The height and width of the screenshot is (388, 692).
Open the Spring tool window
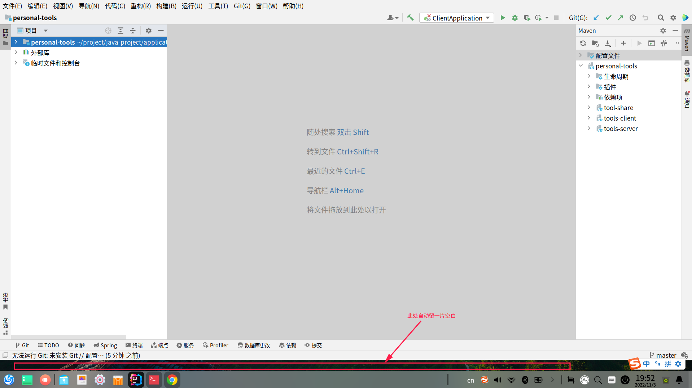[105, 345]
